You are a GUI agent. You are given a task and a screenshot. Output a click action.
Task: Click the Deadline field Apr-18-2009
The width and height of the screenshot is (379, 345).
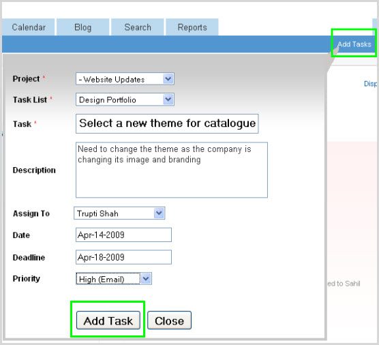pyautogui.click(x=123, y=257)
